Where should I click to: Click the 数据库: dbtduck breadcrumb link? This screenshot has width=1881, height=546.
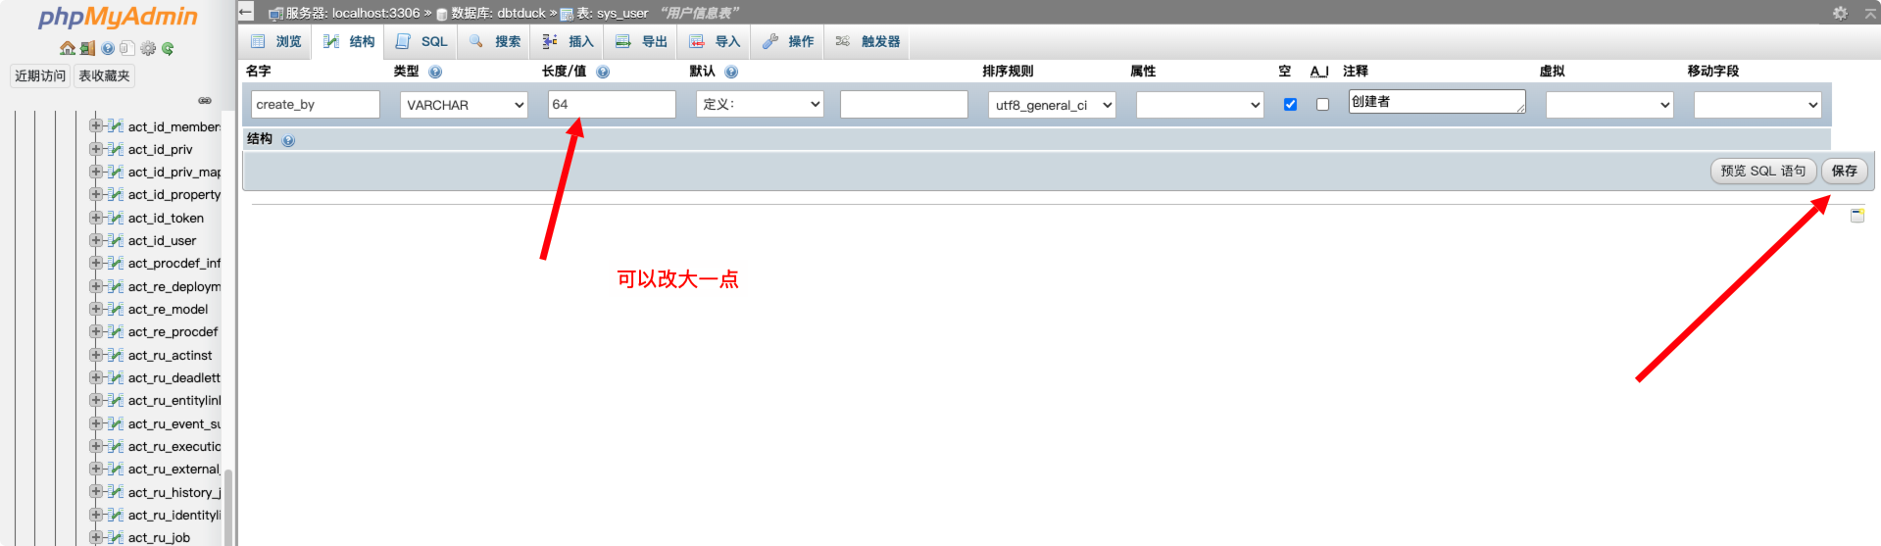tap(498, 13)
